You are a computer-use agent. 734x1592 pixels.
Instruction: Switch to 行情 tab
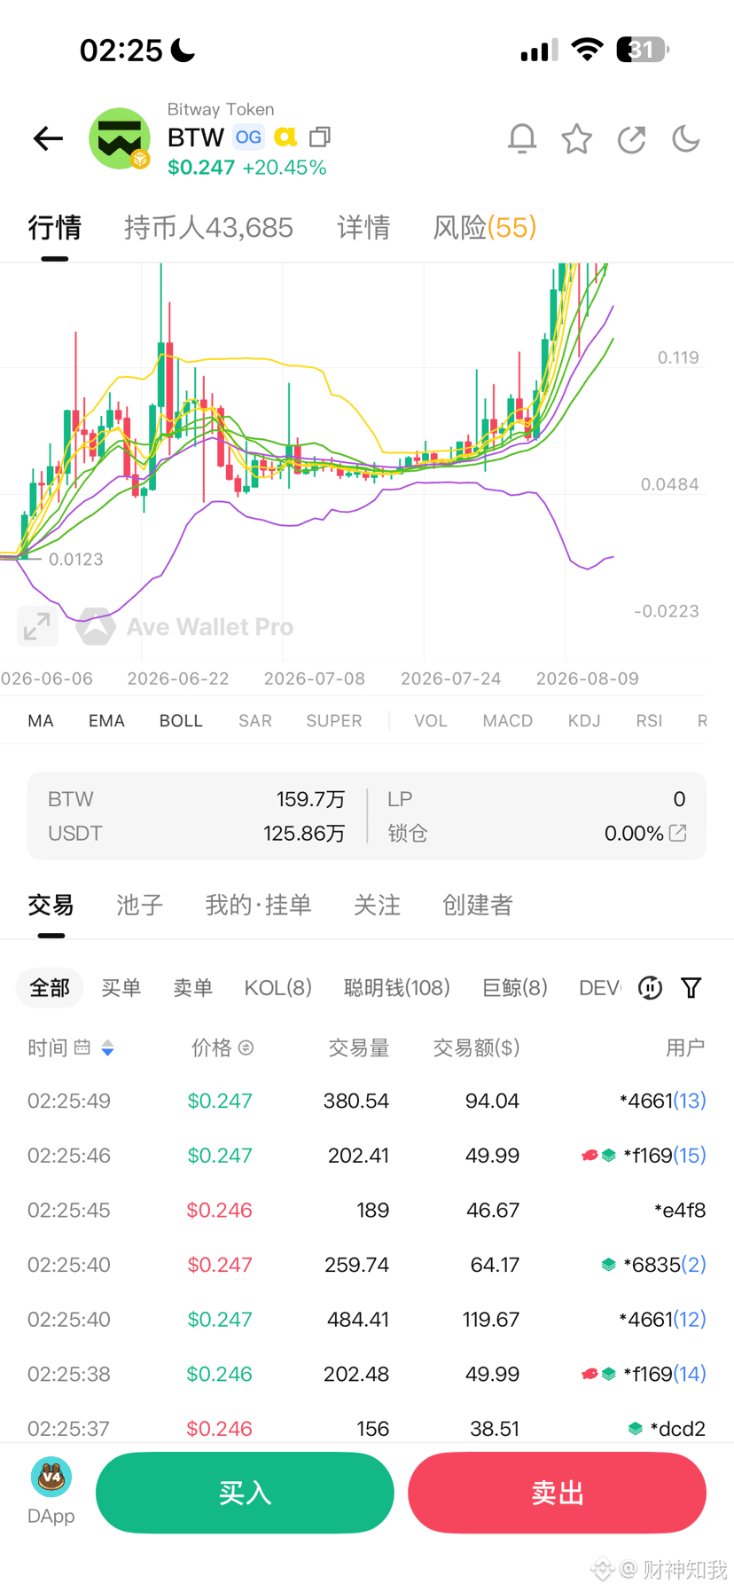(x=54, y=228)
